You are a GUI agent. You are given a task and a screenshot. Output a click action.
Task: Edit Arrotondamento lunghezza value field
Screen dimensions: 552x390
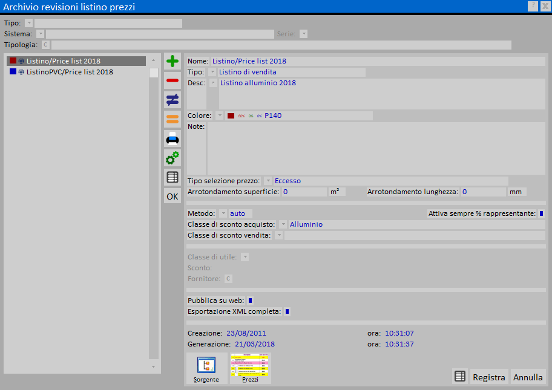[484, 192]
